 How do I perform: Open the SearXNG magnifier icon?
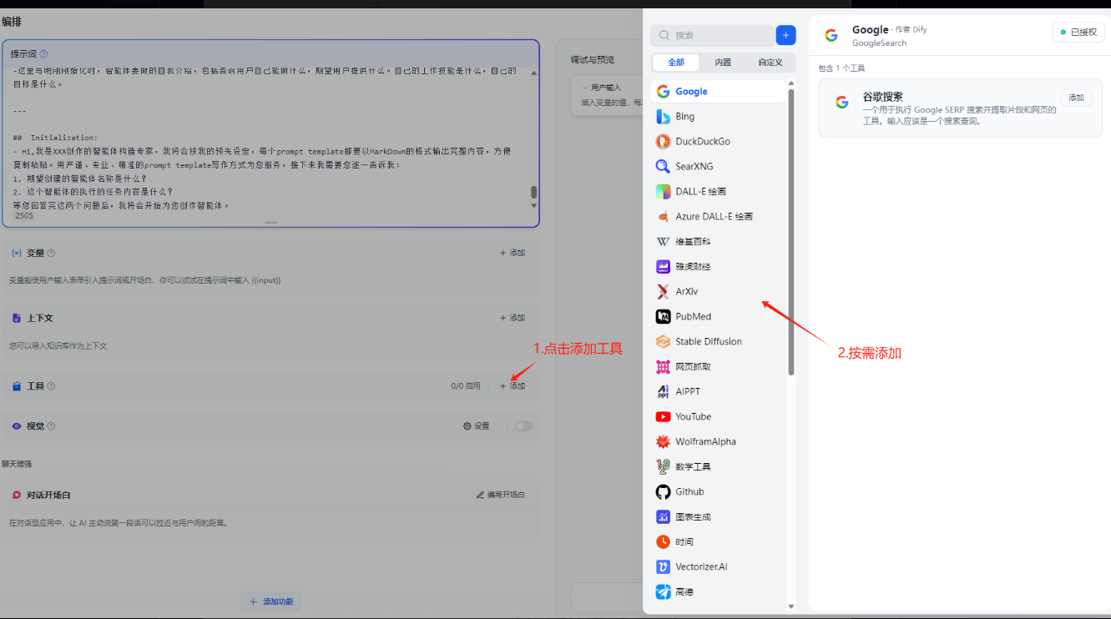pos(663,166)
